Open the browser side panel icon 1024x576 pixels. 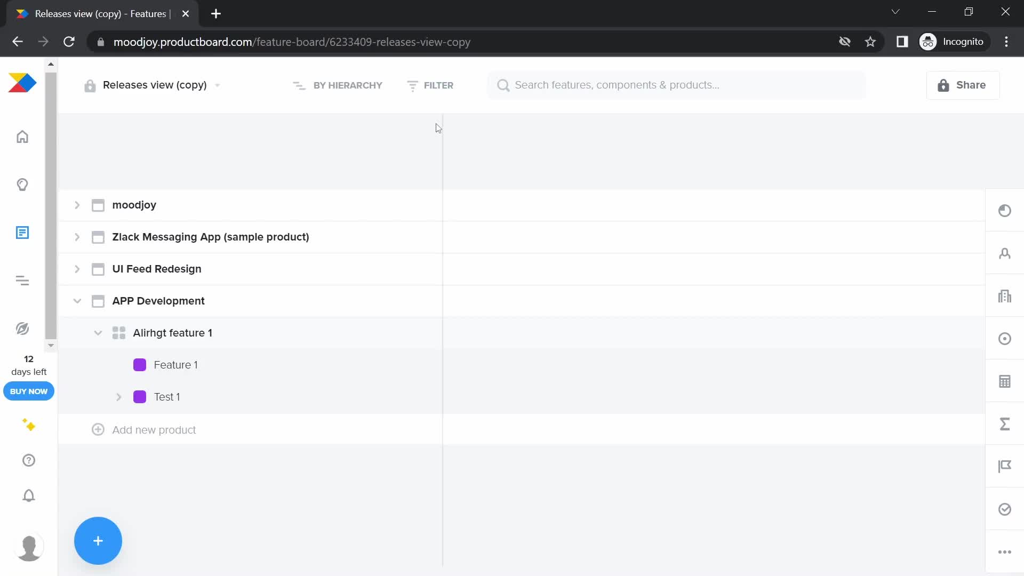click(x=902, y=42)
